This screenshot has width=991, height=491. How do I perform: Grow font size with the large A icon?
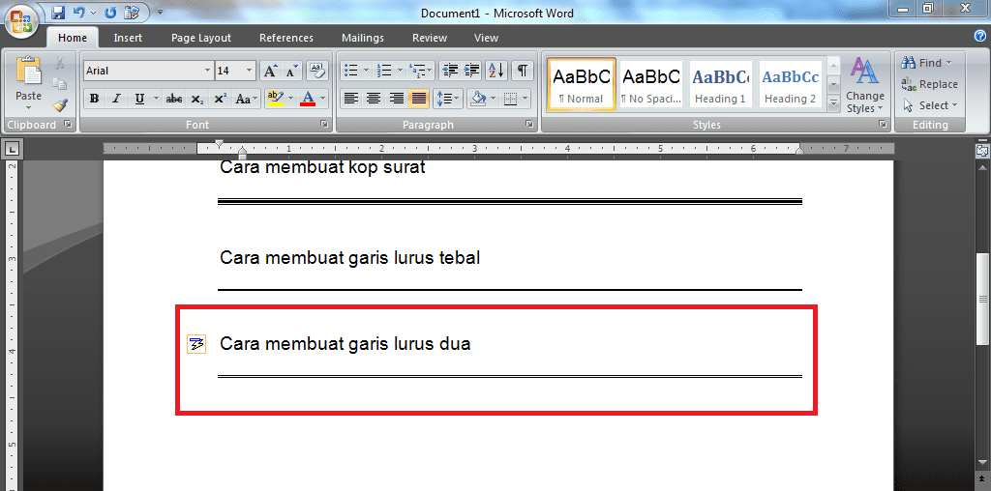270,71
